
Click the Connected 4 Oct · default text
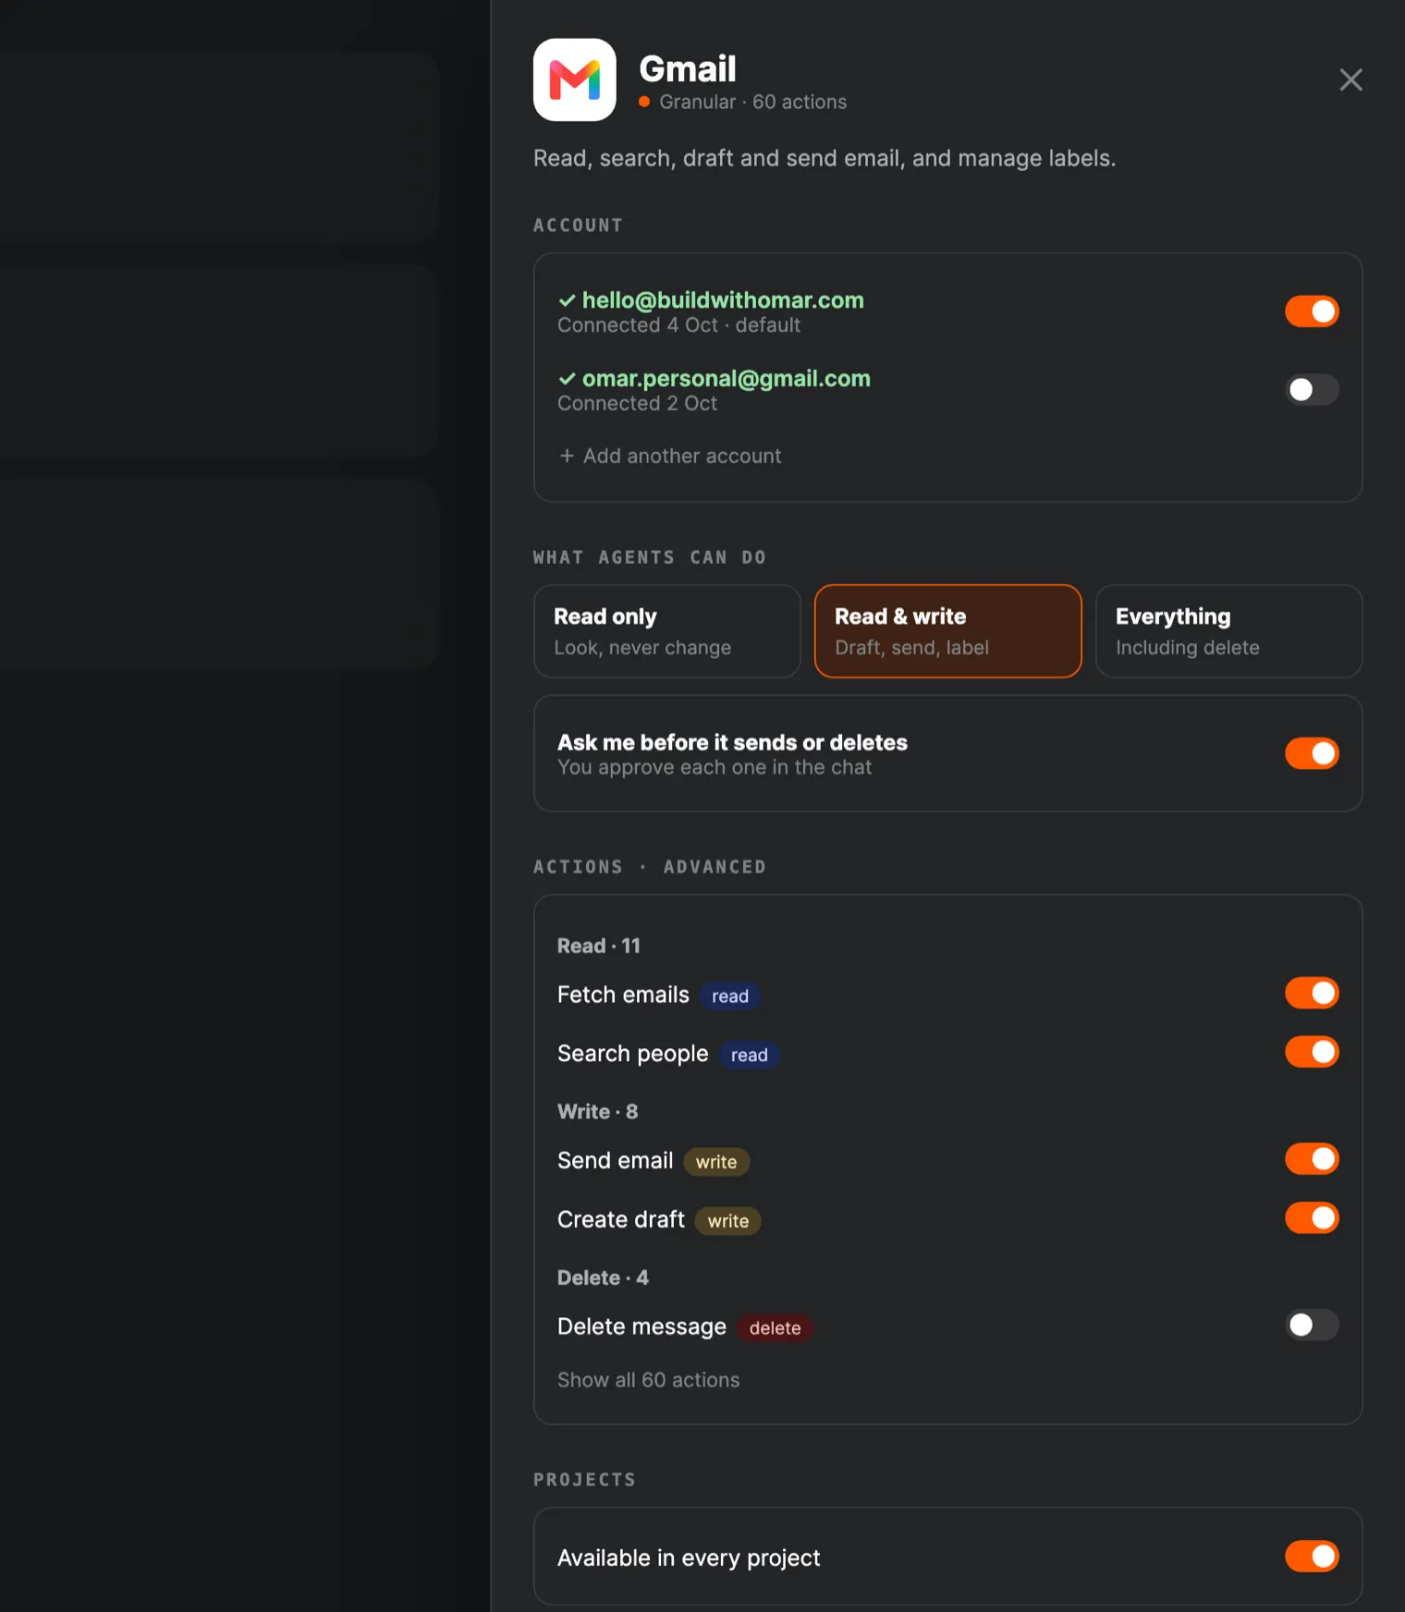[x=678, y=325]
